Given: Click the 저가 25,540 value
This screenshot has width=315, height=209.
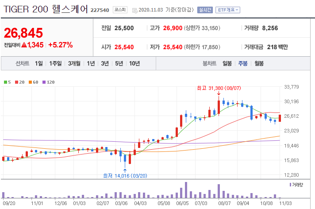Looking at the screenshot, I should (173, 47).
